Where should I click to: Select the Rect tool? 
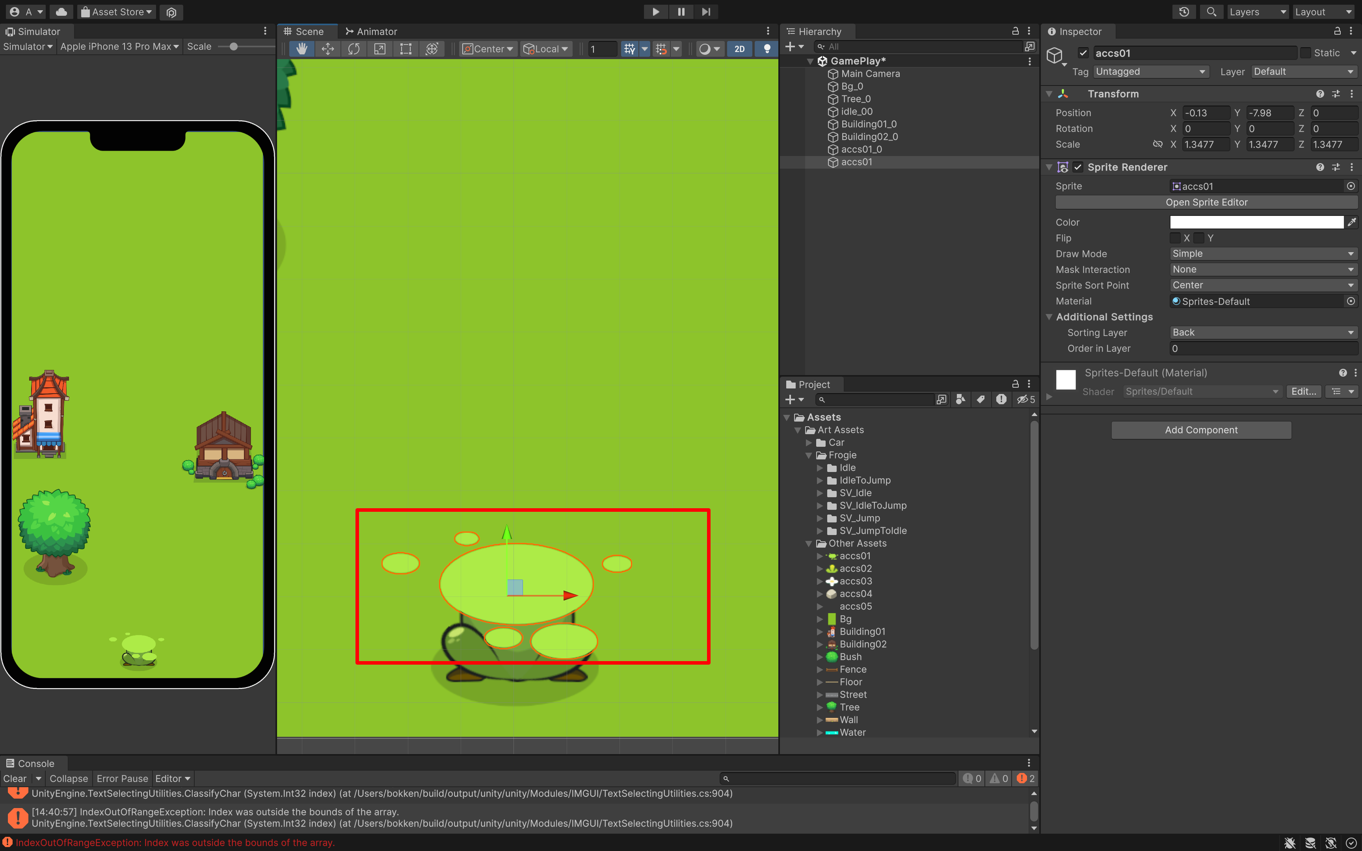406,49
